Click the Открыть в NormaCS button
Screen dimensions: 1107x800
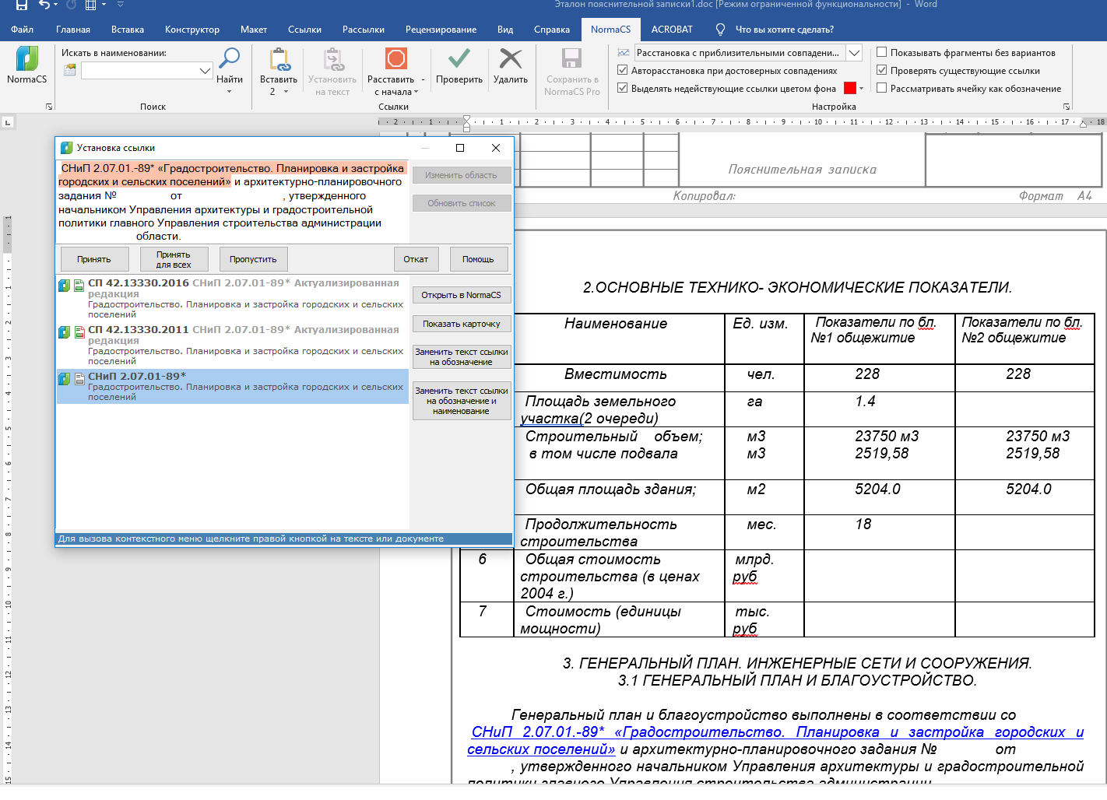pos(461,295)
